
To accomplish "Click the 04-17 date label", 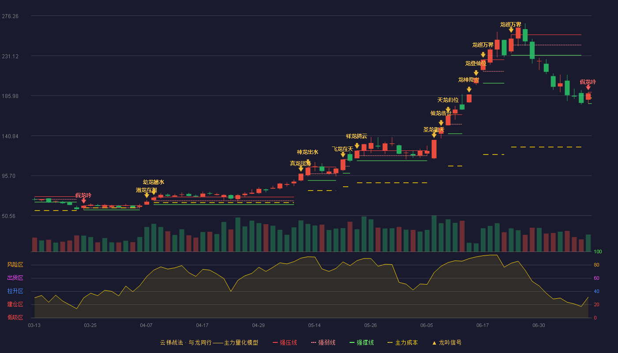I will click(202, 325).
